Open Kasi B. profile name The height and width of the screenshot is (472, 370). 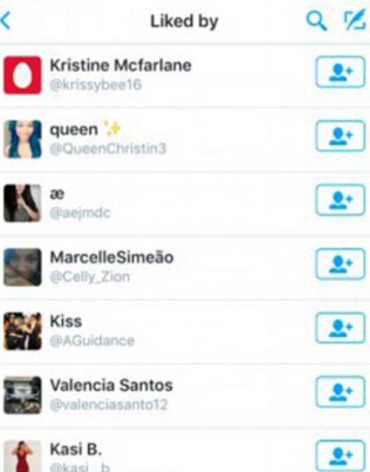pyautogui.click(x=76, y=449)
